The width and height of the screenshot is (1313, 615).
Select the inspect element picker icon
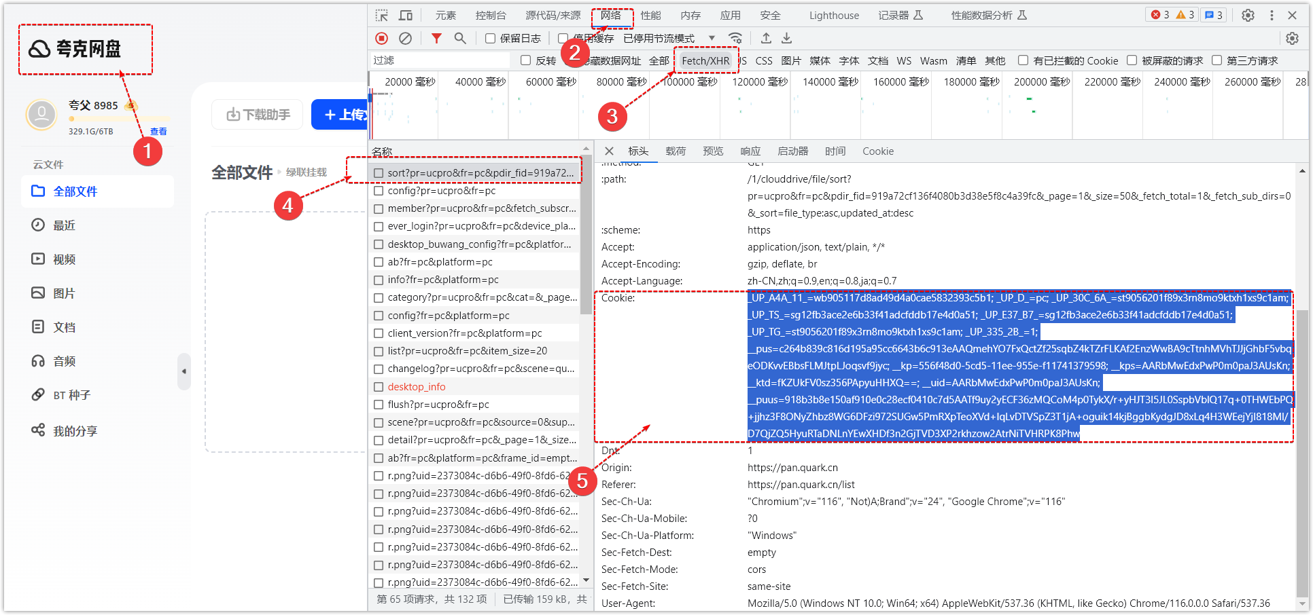pyautogui.click(x=382, y=15)
